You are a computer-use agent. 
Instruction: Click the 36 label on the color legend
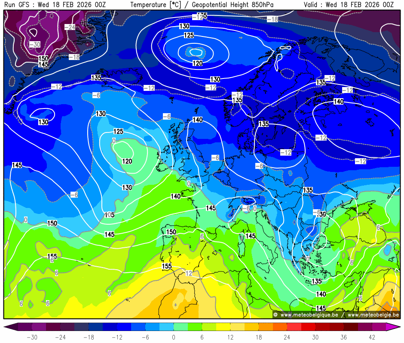pyautogui.click(x=343, y=337)
